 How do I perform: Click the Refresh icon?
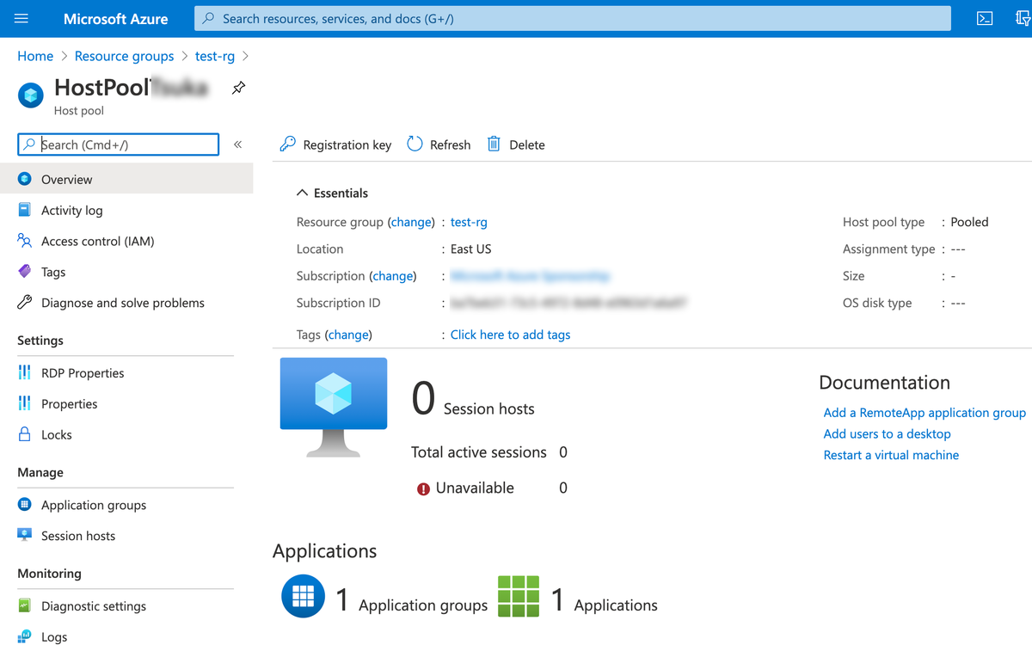[x=415, y=144]
